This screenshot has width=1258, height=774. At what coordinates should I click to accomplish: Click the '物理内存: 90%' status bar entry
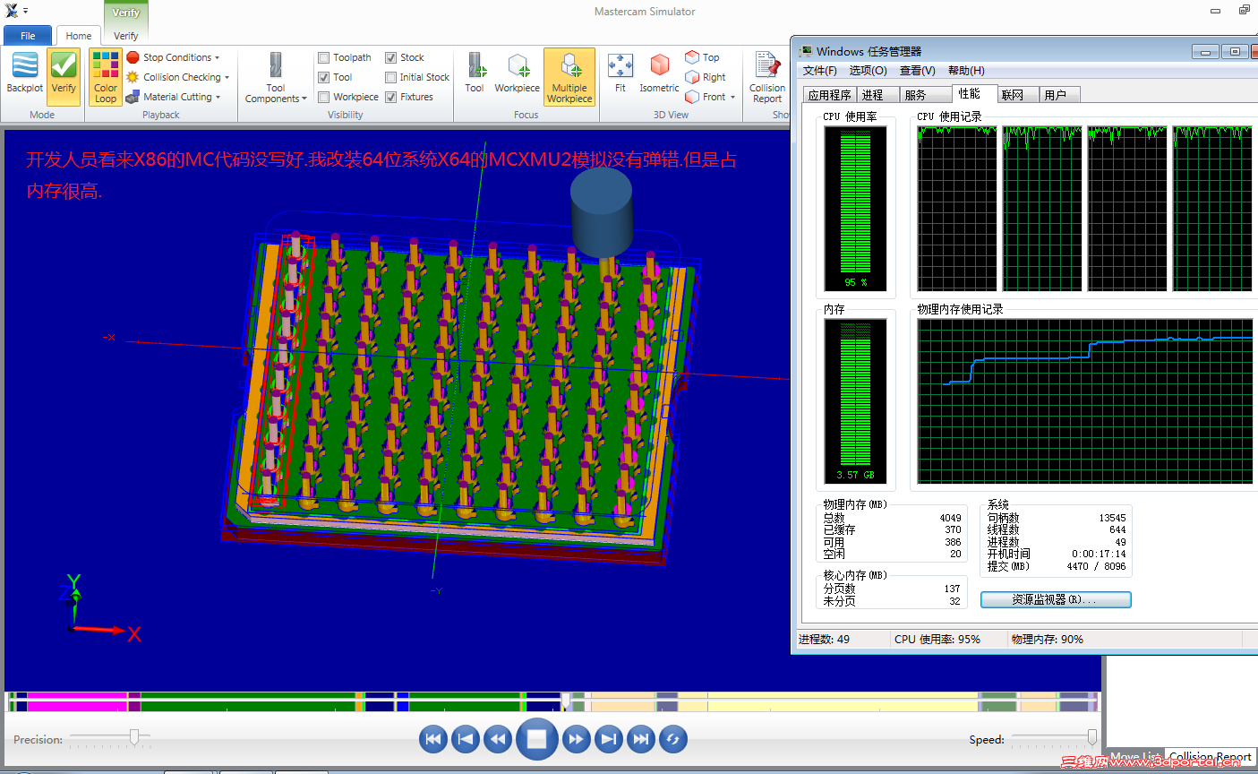point(1048,639)
